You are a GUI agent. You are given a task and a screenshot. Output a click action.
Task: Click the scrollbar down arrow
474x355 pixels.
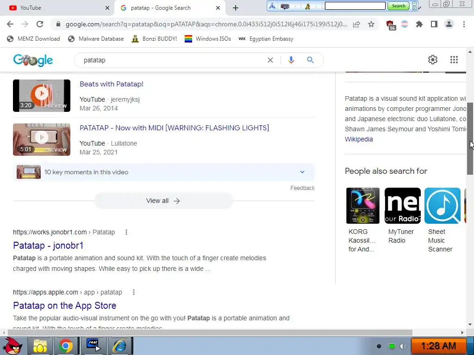[470, 324]
